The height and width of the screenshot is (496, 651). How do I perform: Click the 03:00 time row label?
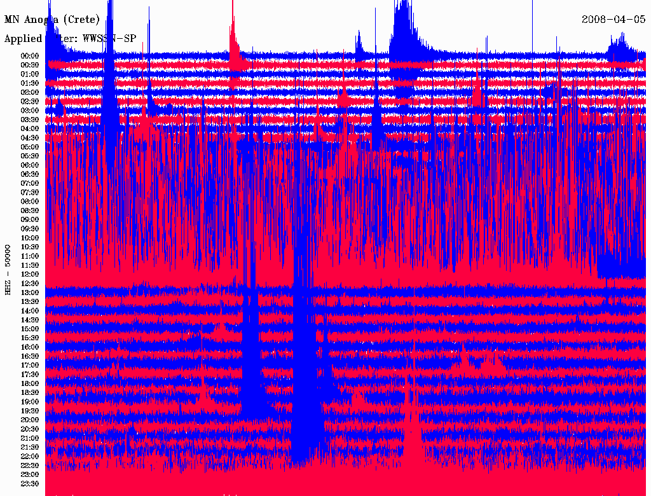[30, 111]
